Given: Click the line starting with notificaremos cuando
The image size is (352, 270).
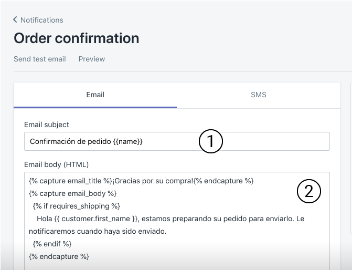Looking at the screenshot, I should (x=98, y=231).
